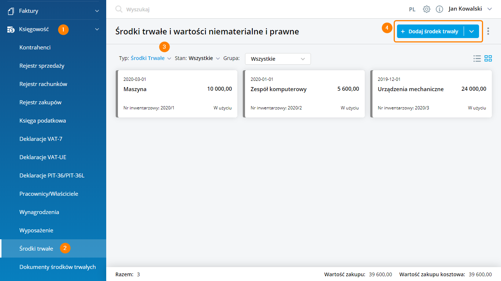
Task: Open the Grupa Wszystkie dropdown
Action: [278, 59]
